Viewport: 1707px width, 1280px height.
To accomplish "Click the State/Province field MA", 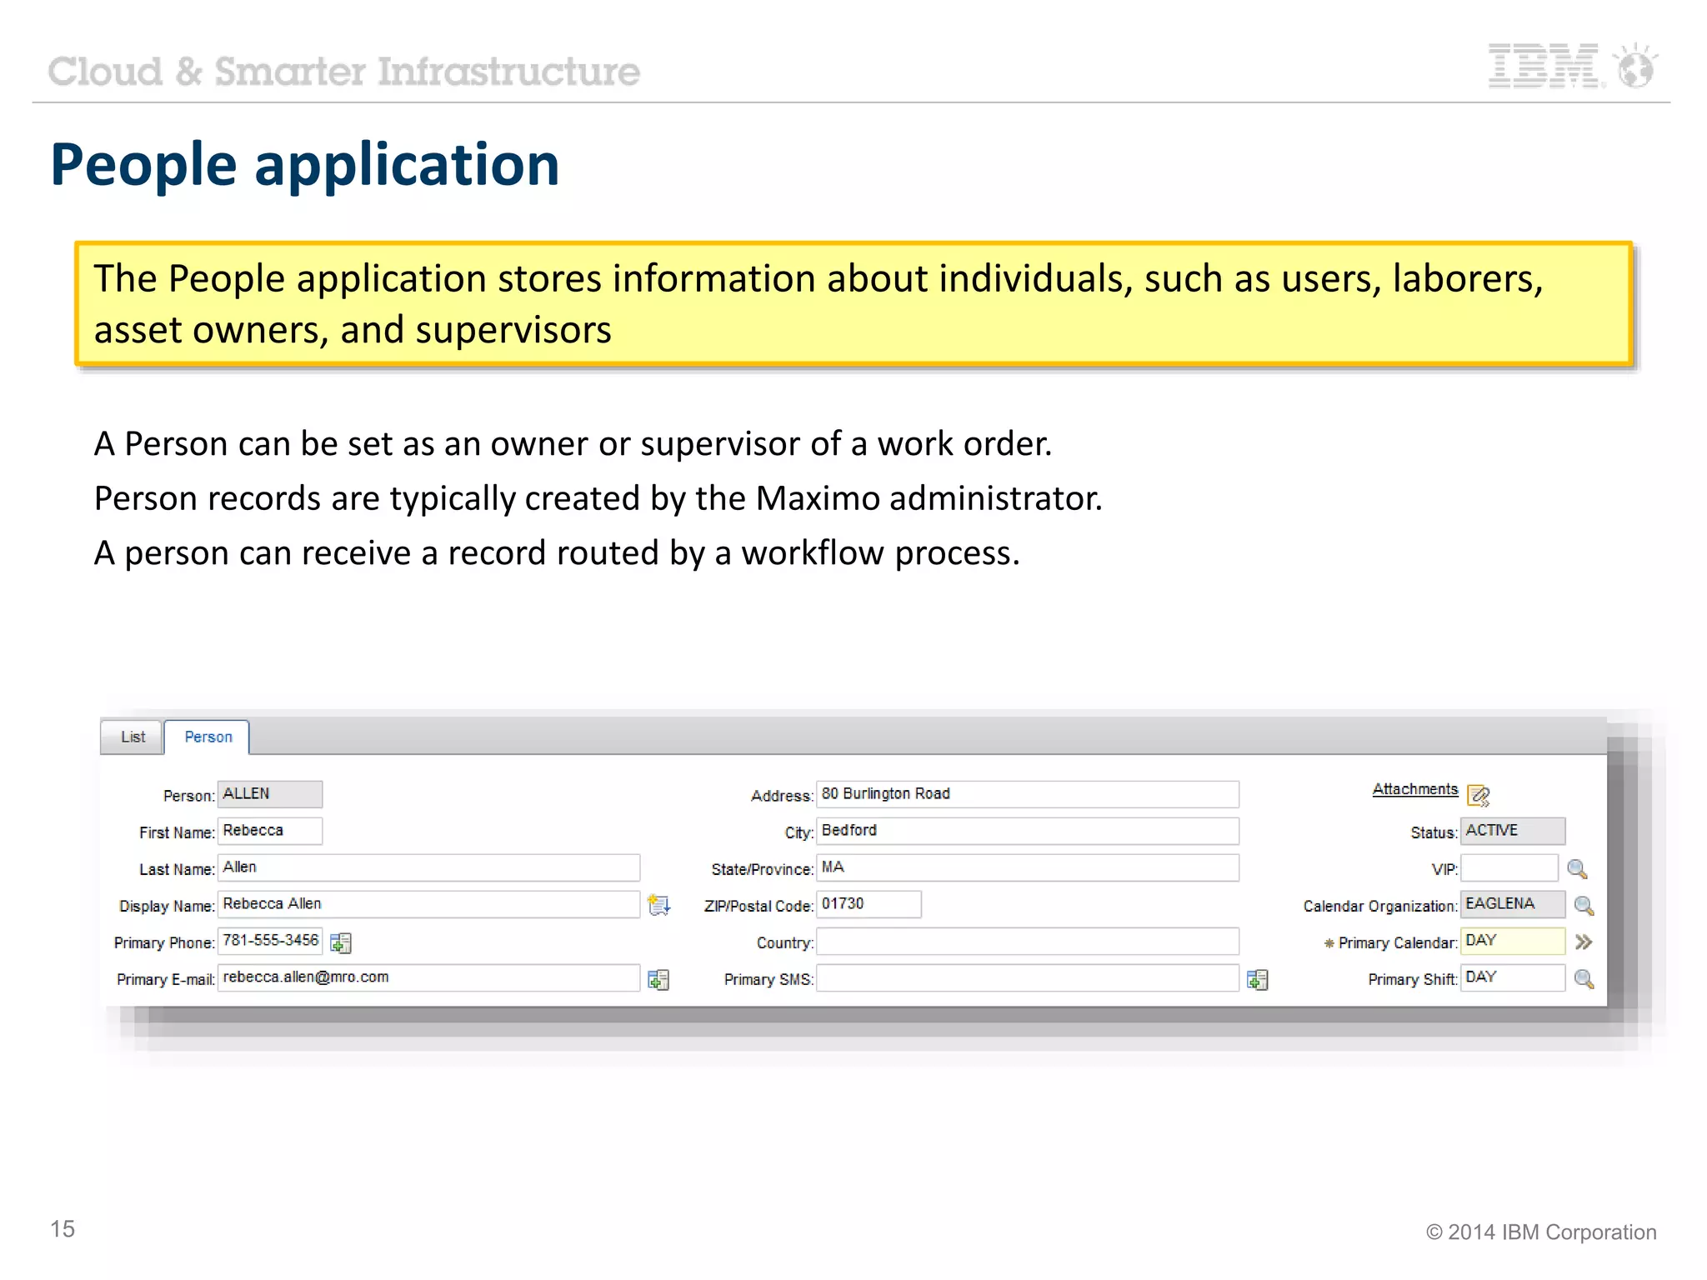I will 1028,867.
